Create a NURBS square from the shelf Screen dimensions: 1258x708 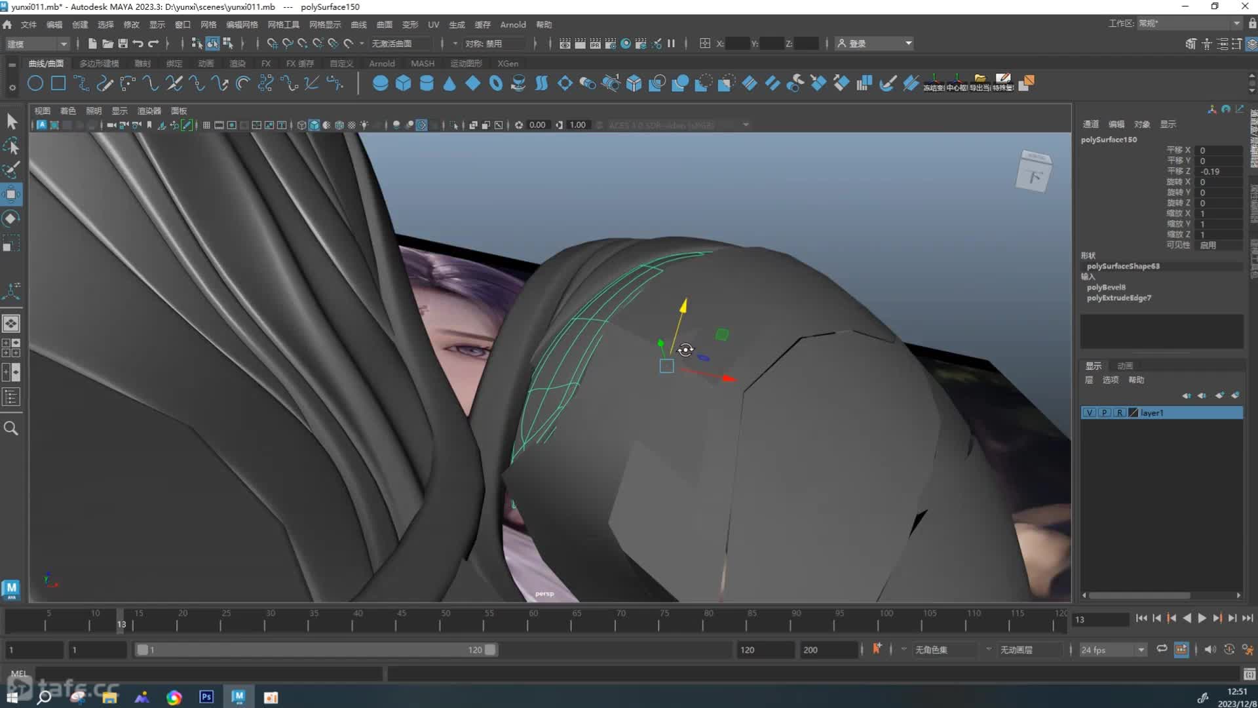click(58, 83)
